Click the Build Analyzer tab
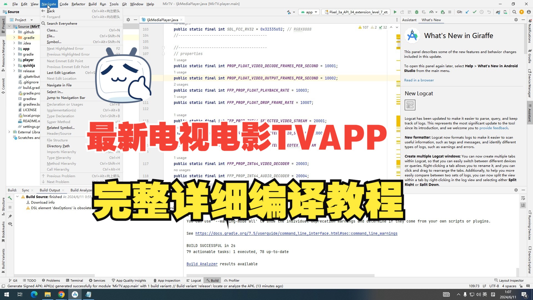Screen dimensions: 533x300 coord(82,190)
